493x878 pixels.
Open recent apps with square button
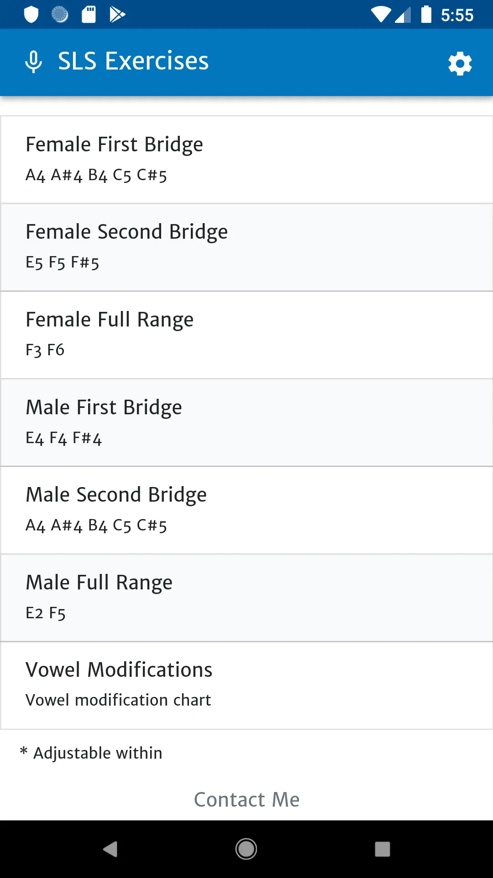click(x=383, y=849)
